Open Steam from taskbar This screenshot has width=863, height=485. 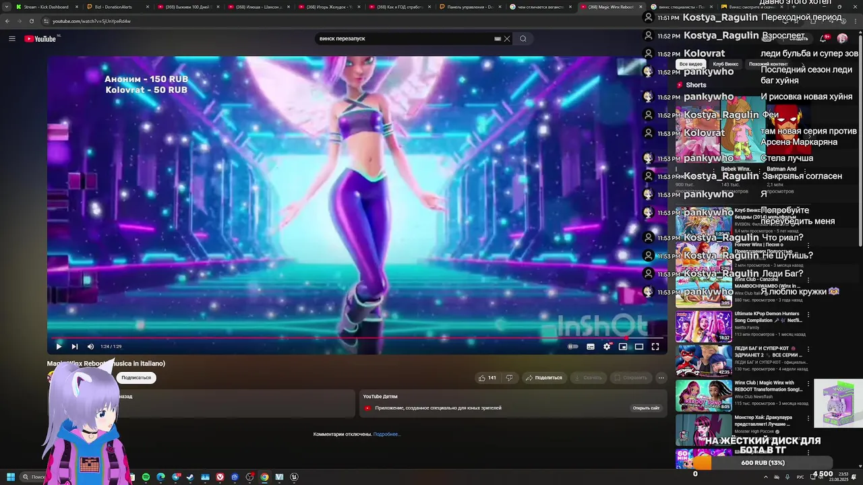190,477
